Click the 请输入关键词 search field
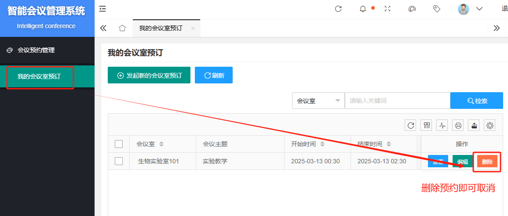The image size is (508, 216). pos(397,101)
